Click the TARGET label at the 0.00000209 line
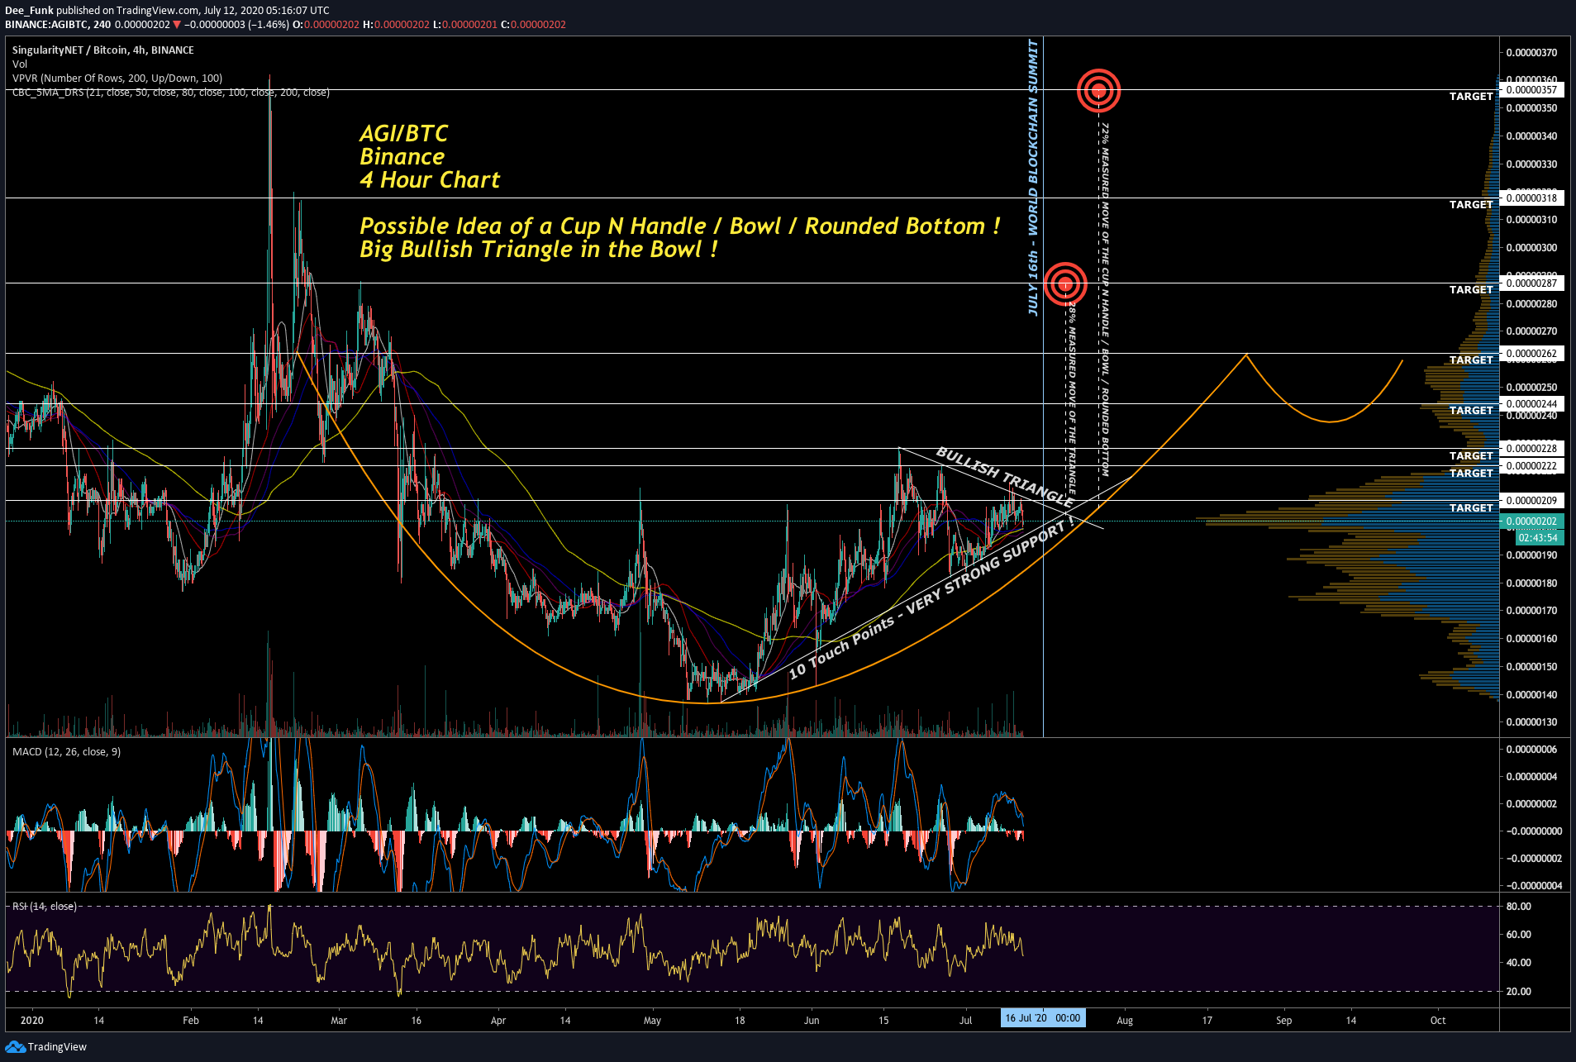The image size is (1576, 1062). (1471, 508)
